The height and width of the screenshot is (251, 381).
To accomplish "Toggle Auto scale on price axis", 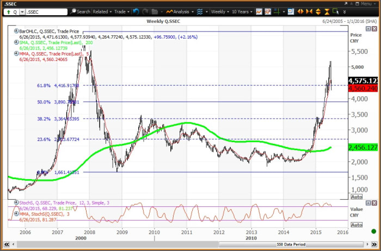I will click(357, 196).
